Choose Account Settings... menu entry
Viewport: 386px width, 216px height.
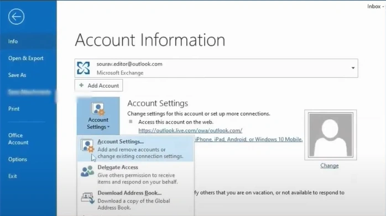(135, 149)
